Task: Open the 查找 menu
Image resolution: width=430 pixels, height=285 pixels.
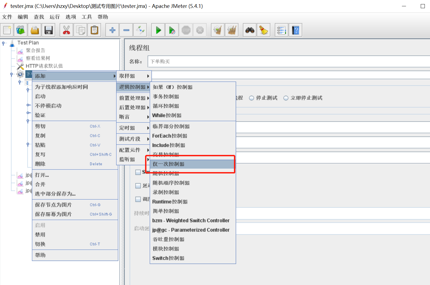Action: (x=39, y=17)
